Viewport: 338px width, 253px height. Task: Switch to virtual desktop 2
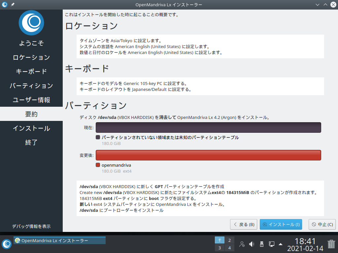pyautogui.click(x=230, y=240)
